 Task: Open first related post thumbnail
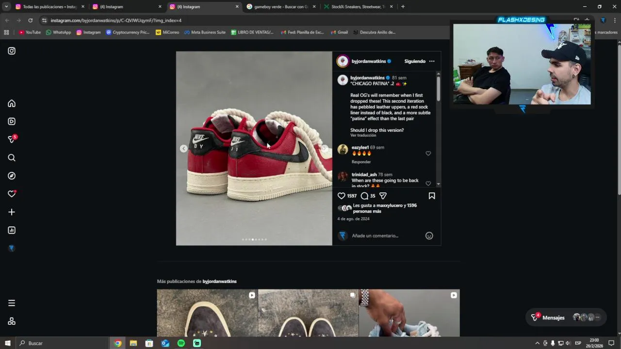[207, 313]
